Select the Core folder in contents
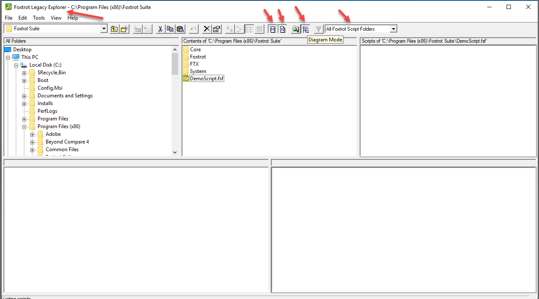Screen dimensions: 539x299 click(195, 50)
